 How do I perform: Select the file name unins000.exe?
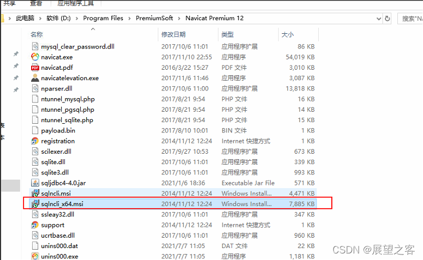59,257
